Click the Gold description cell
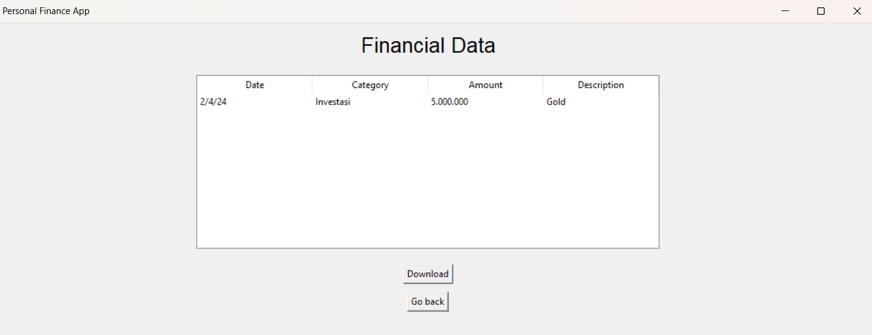872x335 pixels. click(556, 102)
